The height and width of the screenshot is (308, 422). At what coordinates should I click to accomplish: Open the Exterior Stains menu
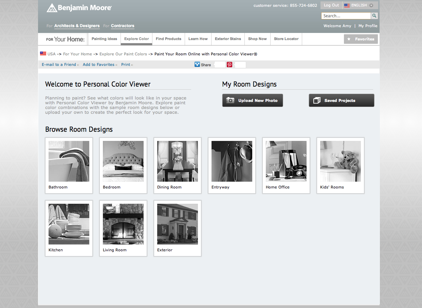pyautogui.click(x=228, y=39)
